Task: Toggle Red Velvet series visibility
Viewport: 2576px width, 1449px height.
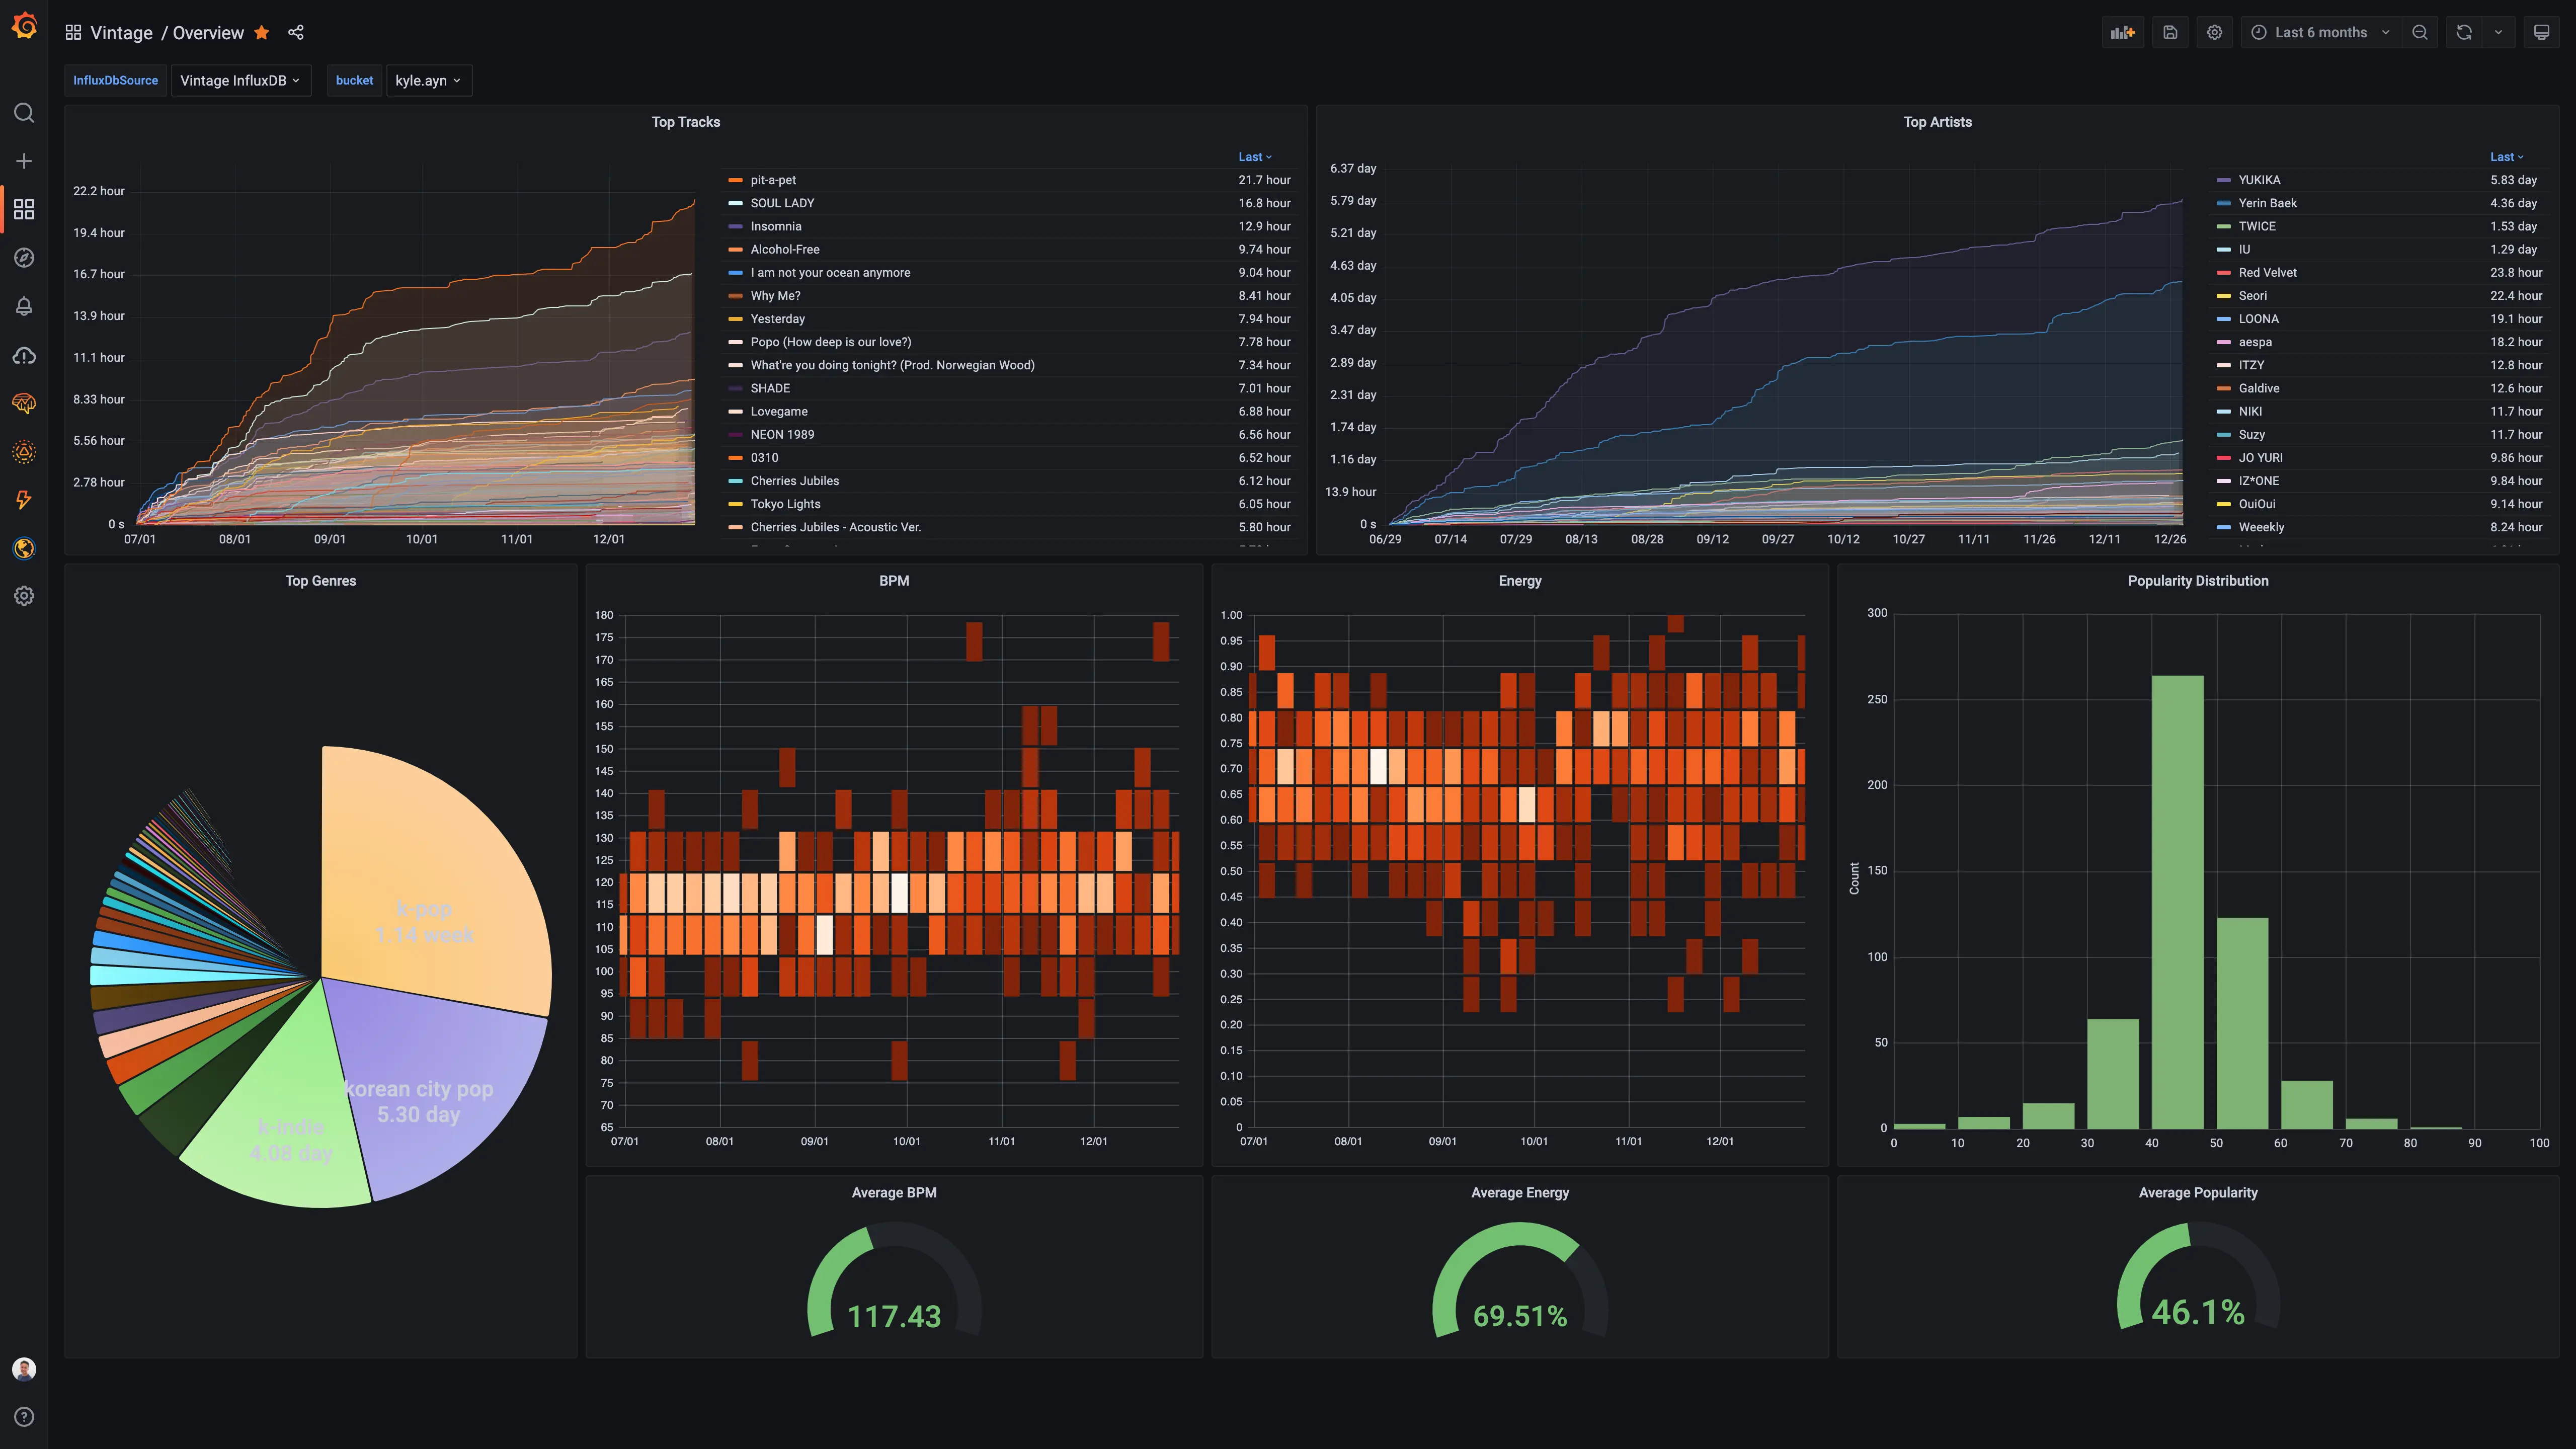Action: [x=2267, y=272]
